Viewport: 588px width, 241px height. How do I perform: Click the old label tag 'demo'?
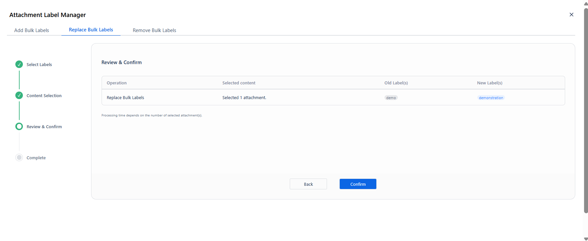coord(391,98)
